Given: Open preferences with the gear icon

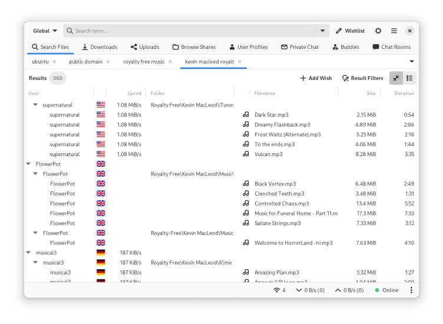Looking at the screenshot, I should (x=378, y=31).
